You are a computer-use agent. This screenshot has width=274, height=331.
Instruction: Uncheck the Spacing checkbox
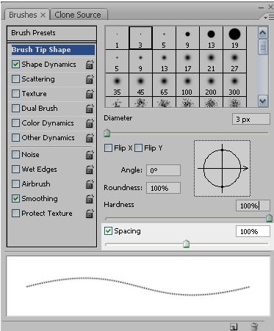(108, 231)
